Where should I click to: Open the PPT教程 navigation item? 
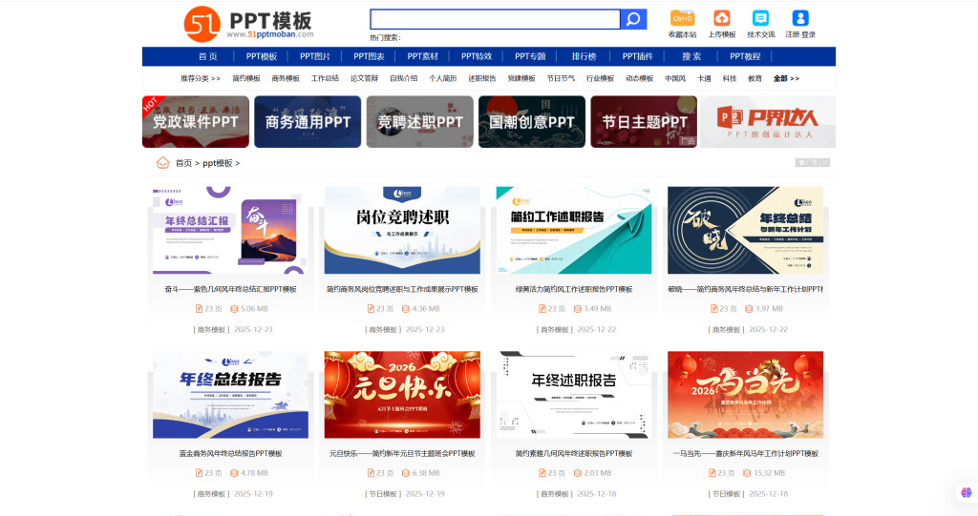pyautogui.click(x=745, y=56)
